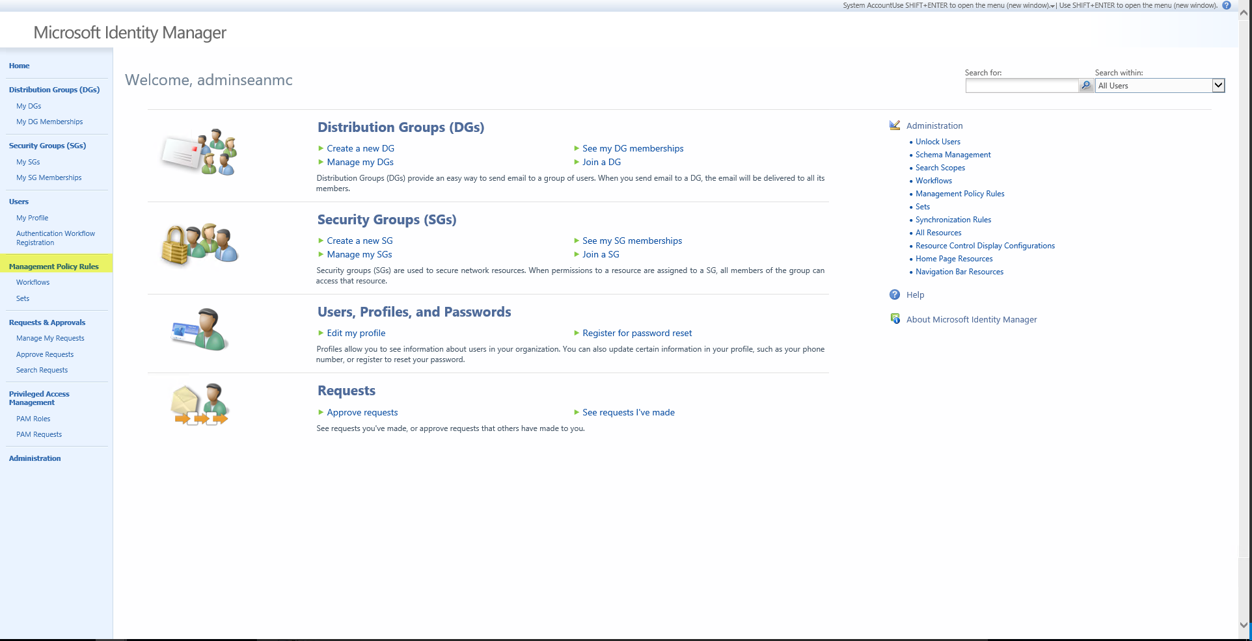The height and width of the screenshot is (641, 1252).
Task: Open Users section in the sidebar
Action: coord(19,202)
